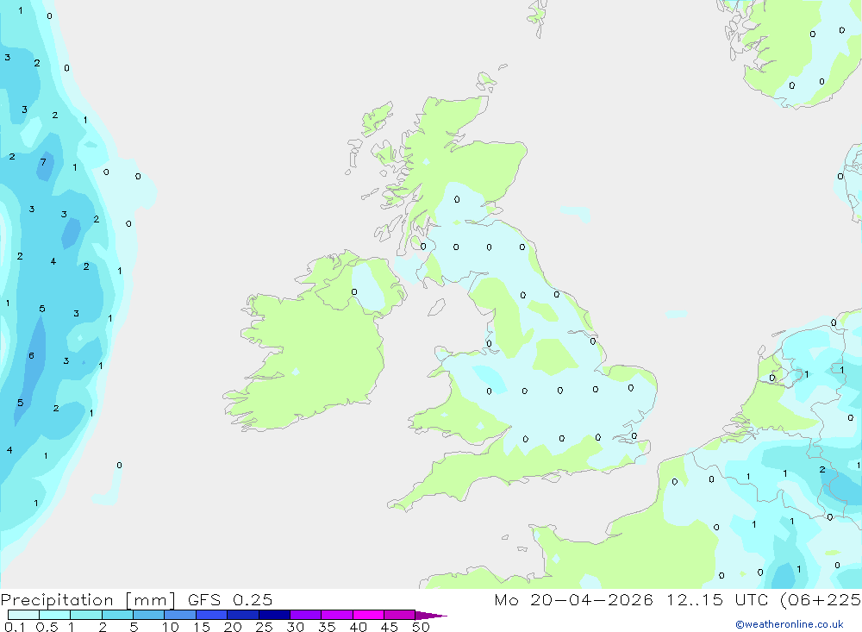Click the '0.5' legend scale label

47,627
